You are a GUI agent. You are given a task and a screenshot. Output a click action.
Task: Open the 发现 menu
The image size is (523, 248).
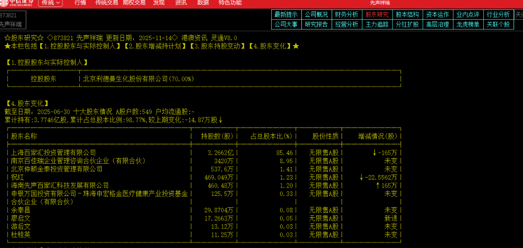click(159, 2)
